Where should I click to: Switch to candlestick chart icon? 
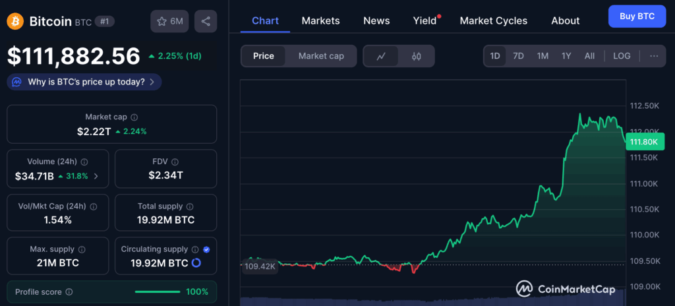(x=416, y=56)
